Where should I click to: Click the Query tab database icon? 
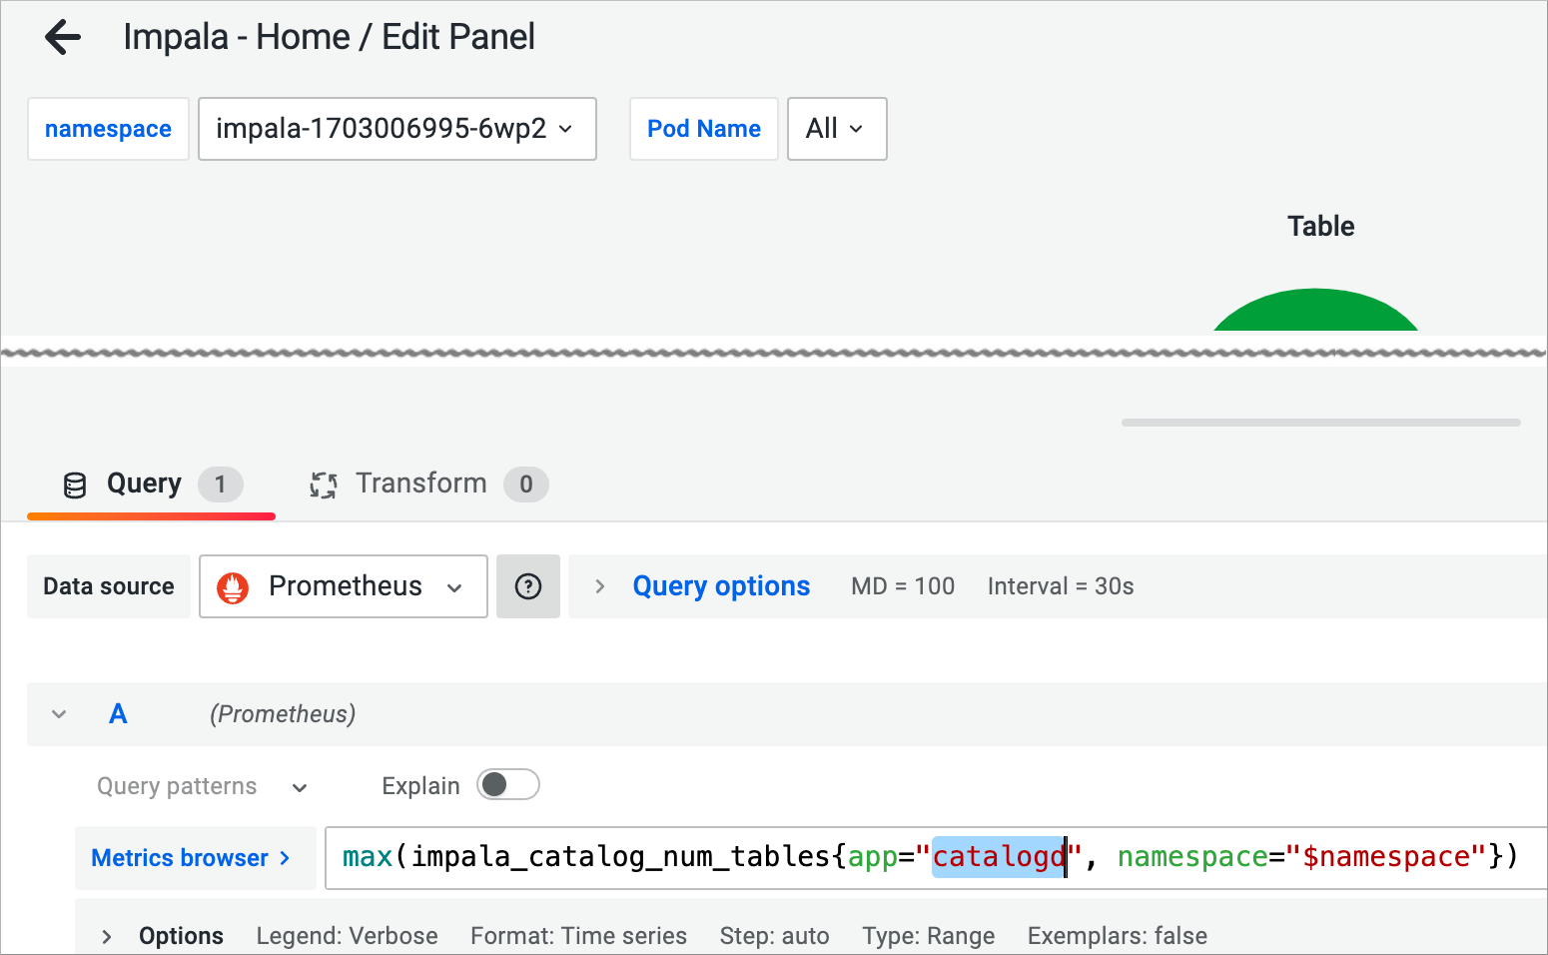75,485
